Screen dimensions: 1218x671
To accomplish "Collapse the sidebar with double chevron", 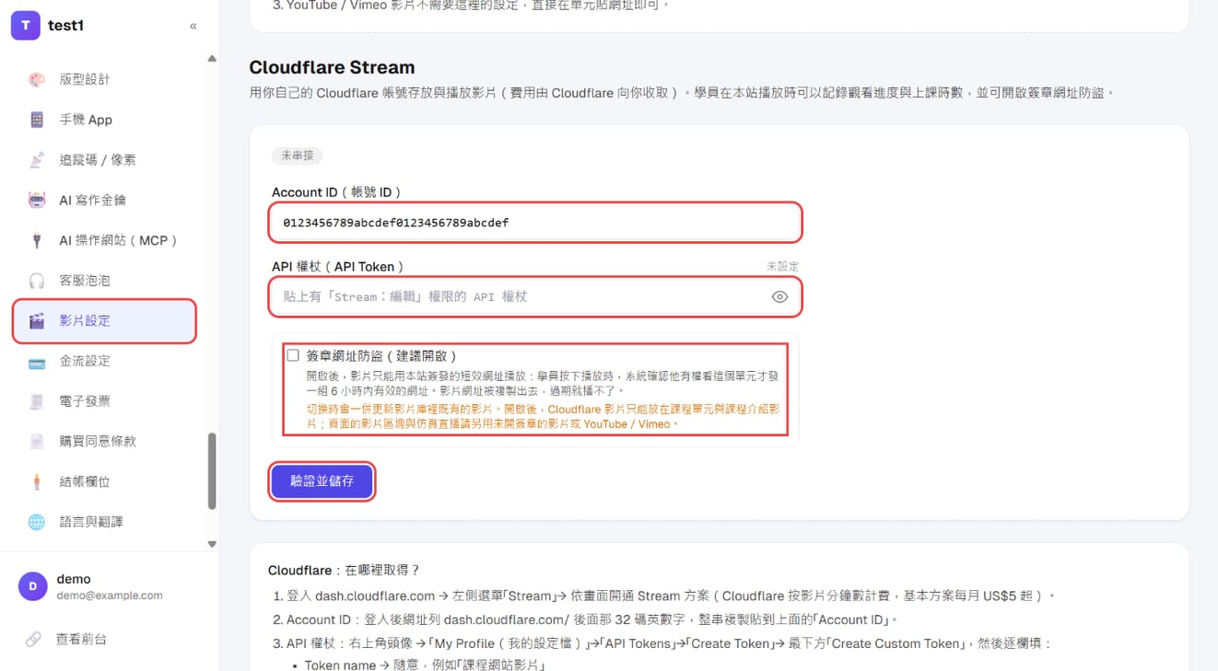I will (193, 26).
